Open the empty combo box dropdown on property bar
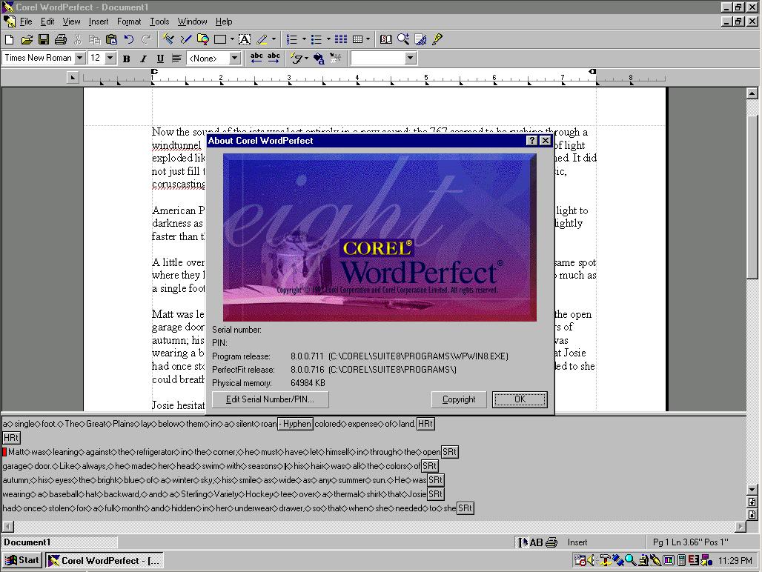 [410, 59]
